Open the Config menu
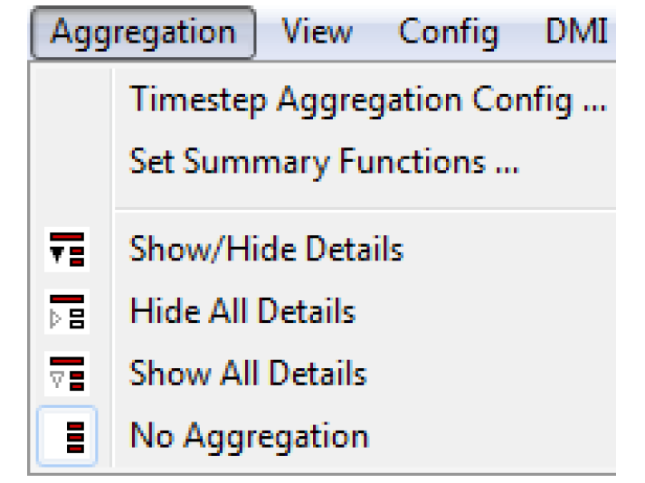 [449, 33]
